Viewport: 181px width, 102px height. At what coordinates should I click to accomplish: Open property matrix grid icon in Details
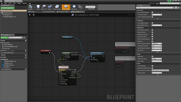coord(176,8)
